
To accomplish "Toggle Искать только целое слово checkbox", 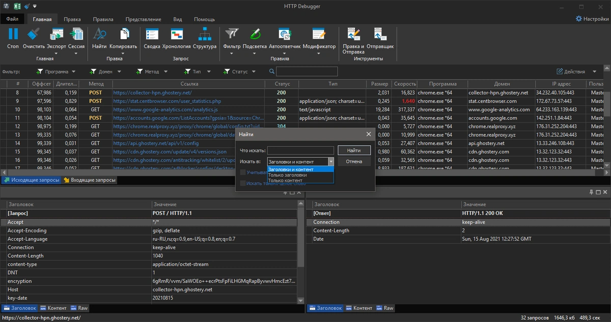I will click(x=243, y=183).
